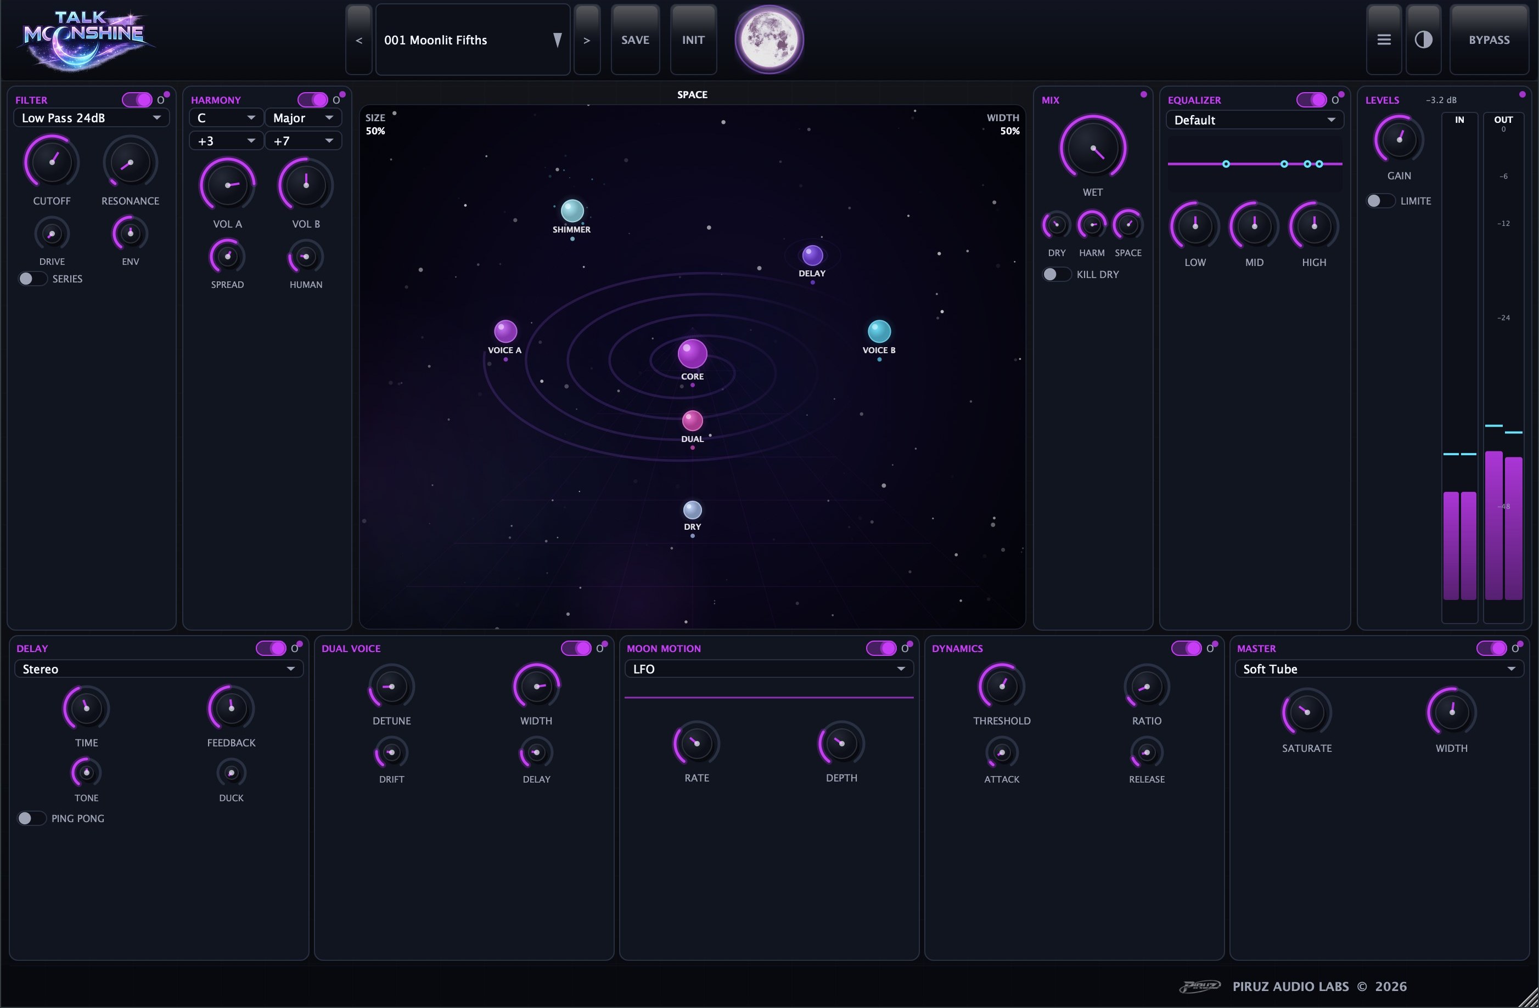Go to previous preset with < button

tap(359, 40)
